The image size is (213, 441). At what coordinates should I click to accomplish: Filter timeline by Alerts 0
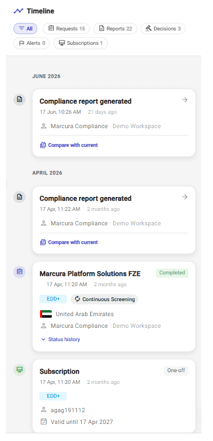click(31, 43)
